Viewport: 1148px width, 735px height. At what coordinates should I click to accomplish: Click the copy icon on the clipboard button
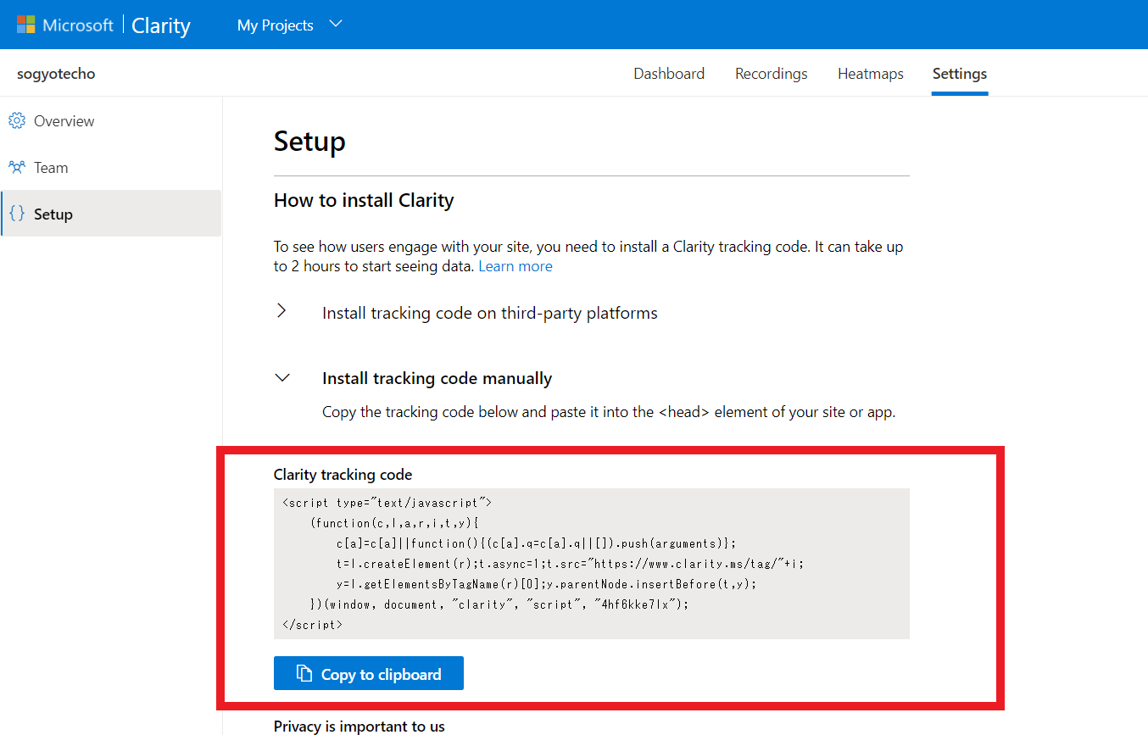304,674
